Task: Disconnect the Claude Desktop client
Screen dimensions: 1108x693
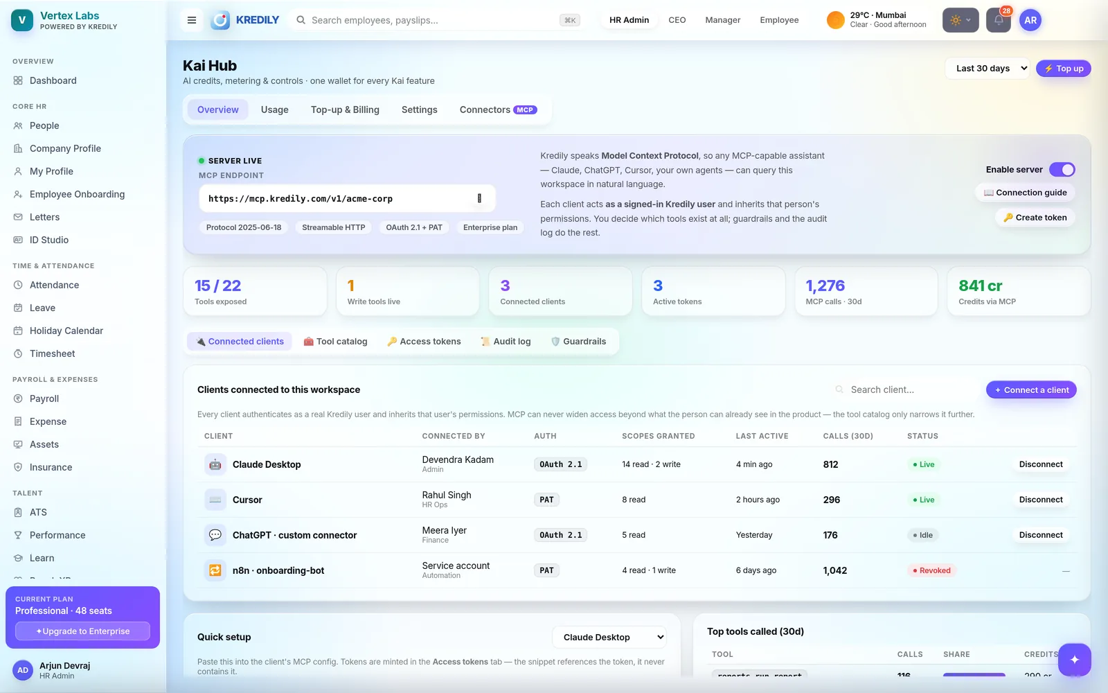Action: (1041, 464)
